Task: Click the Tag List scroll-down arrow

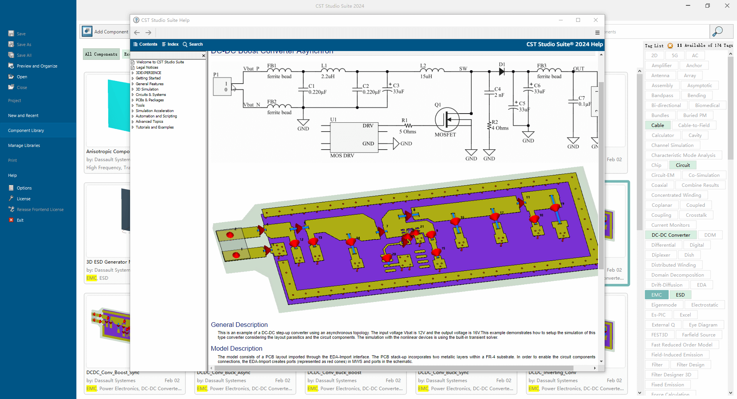Action: (730, 393)
